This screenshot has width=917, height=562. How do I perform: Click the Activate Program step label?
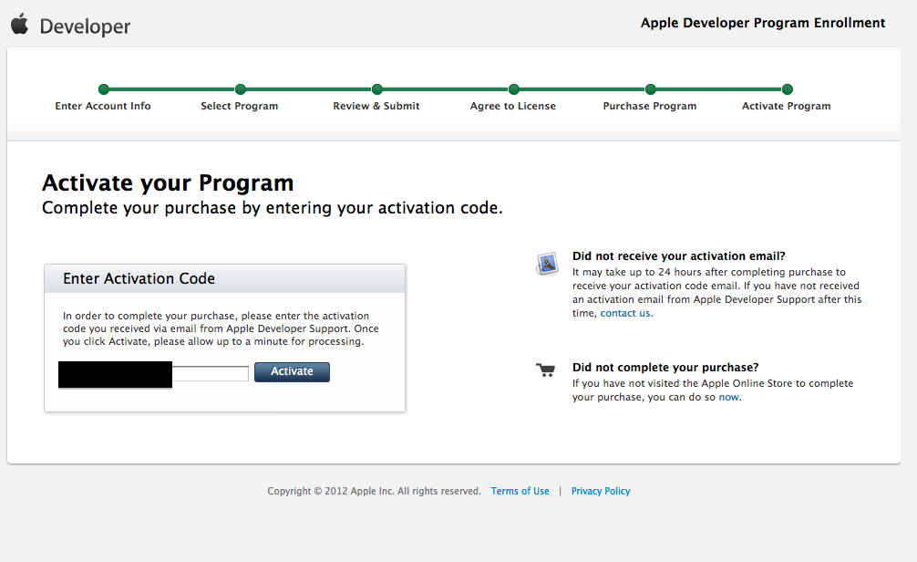click(786, 106)
